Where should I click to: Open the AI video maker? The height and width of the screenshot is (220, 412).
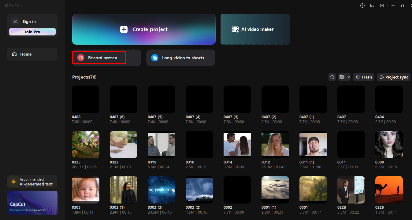255,29
